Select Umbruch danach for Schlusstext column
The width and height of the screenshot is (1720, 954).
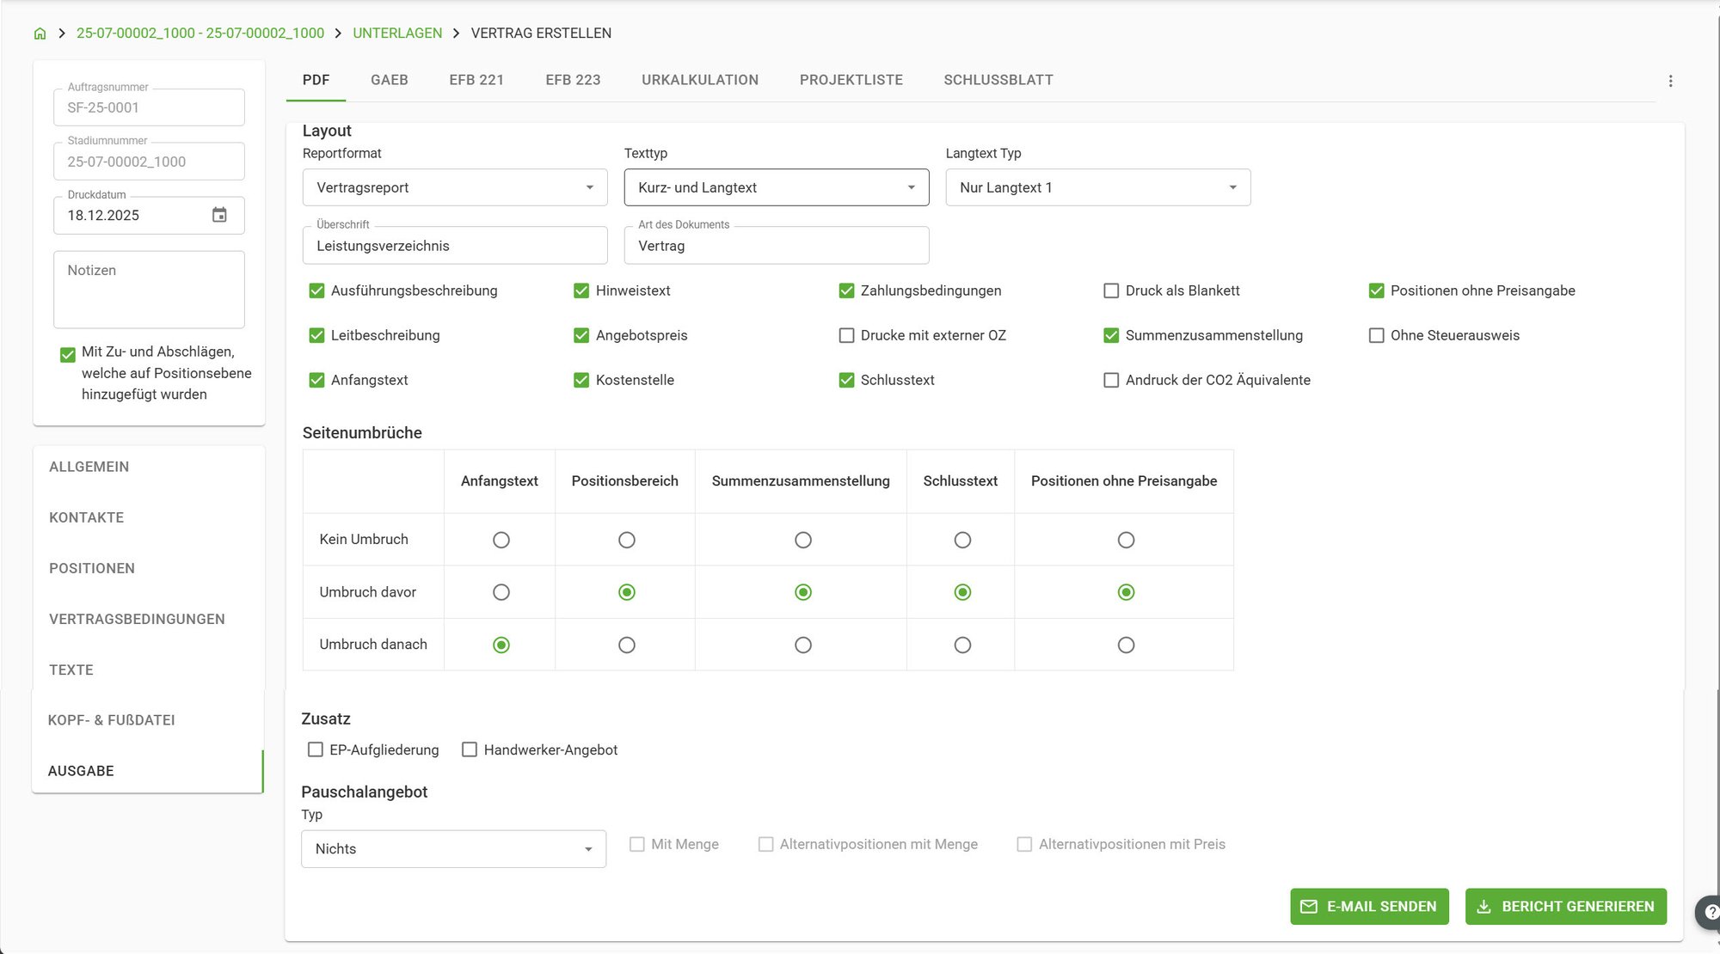[962, 645]
